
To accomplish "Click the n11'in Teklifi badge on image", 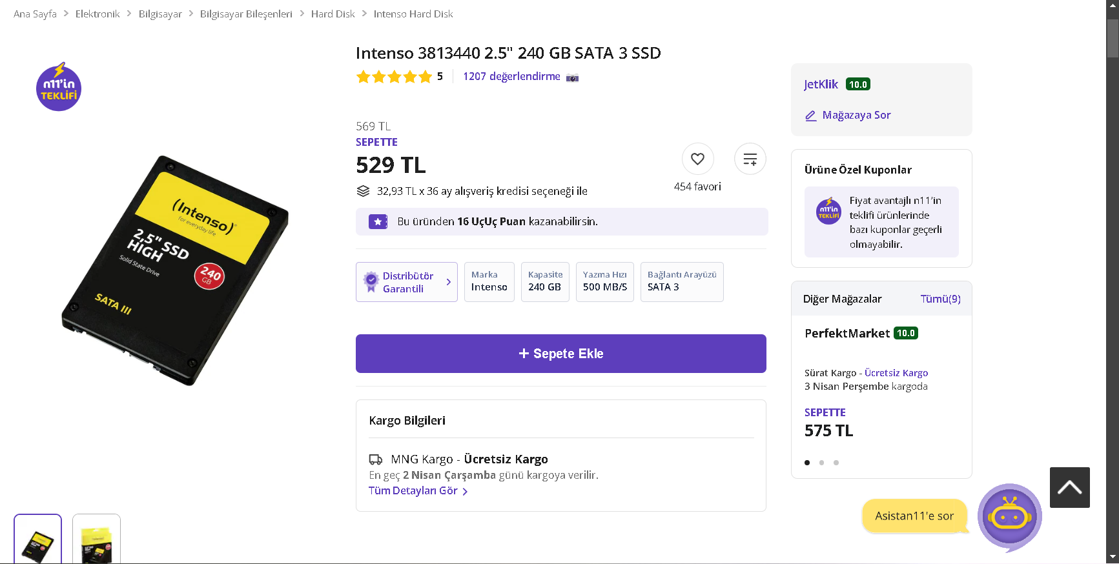I will point(59,88).
